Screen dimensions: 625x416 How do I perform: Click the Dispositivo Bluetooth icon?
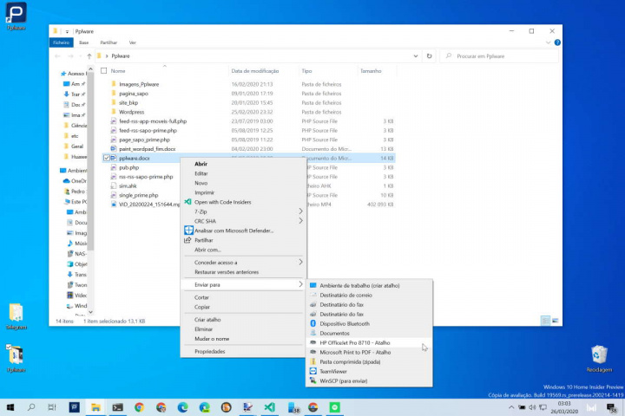point(312,323)
